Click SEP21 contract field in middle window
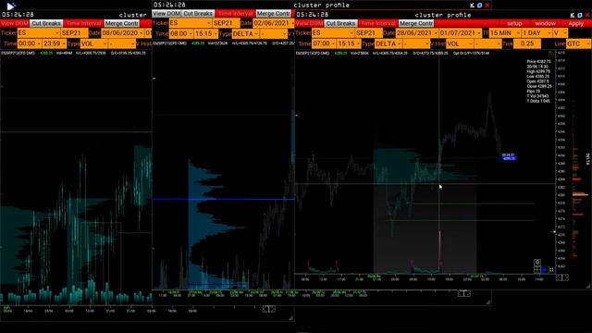 226,23
